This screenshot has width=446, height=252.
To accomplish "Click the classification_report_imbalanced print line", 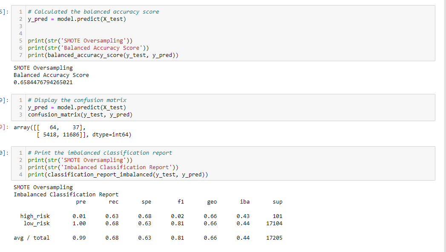I will coord(118,175).
